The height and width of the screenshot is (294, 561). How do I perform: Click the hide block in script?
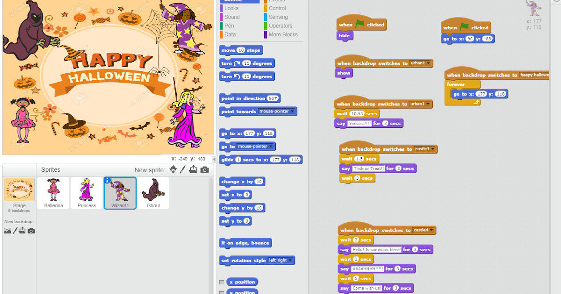point(345,35)
